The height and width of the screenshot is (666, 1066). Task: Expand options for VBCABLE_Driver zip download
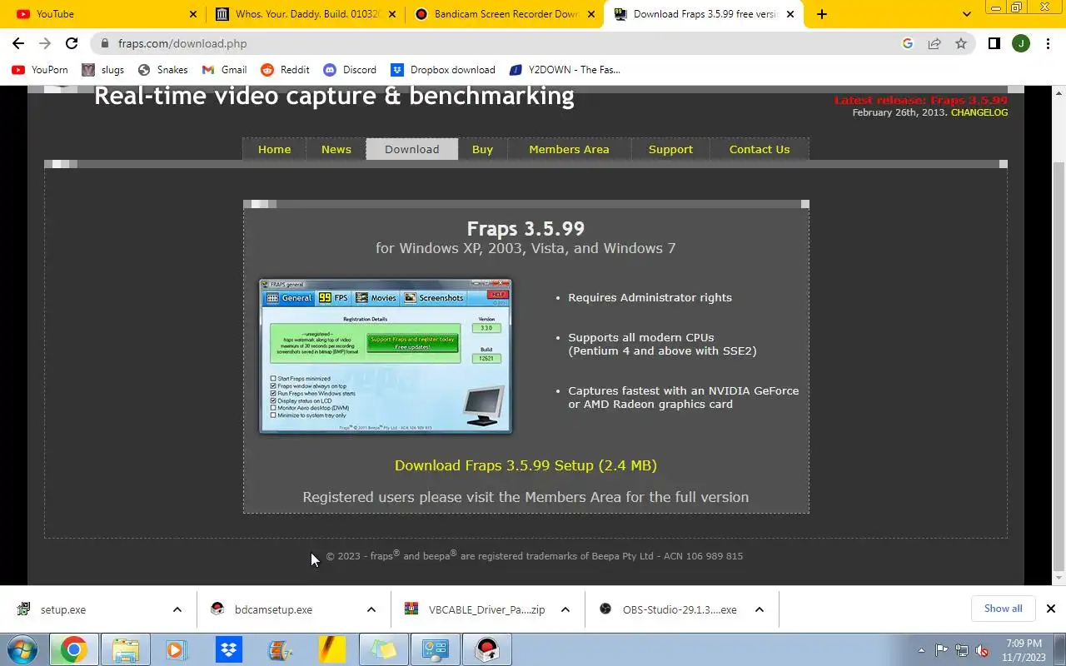[565, 609]
